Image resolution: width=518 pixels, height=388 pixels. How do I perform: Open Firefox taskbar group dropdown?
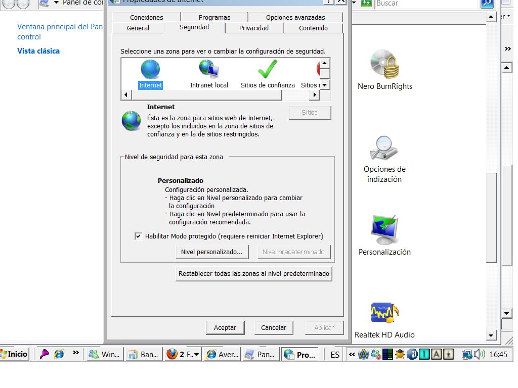point(196,355)
